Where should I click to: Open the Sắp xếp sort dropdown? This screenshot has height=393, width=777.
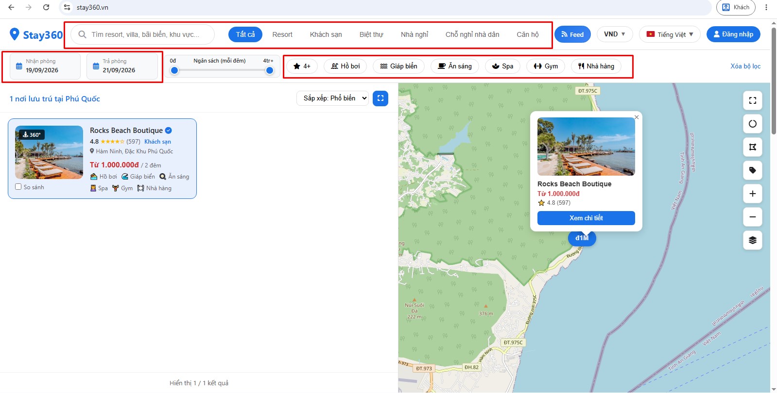pos(332,98)
